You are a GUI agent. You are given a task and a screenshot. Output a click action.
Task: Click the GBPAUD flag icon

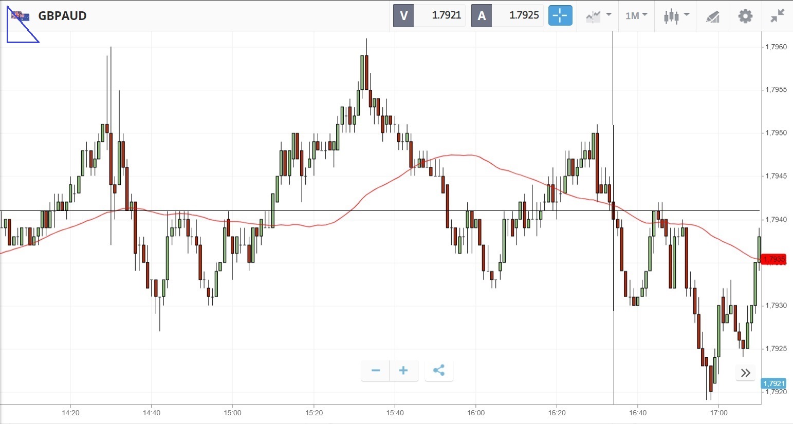click(21, 16)
